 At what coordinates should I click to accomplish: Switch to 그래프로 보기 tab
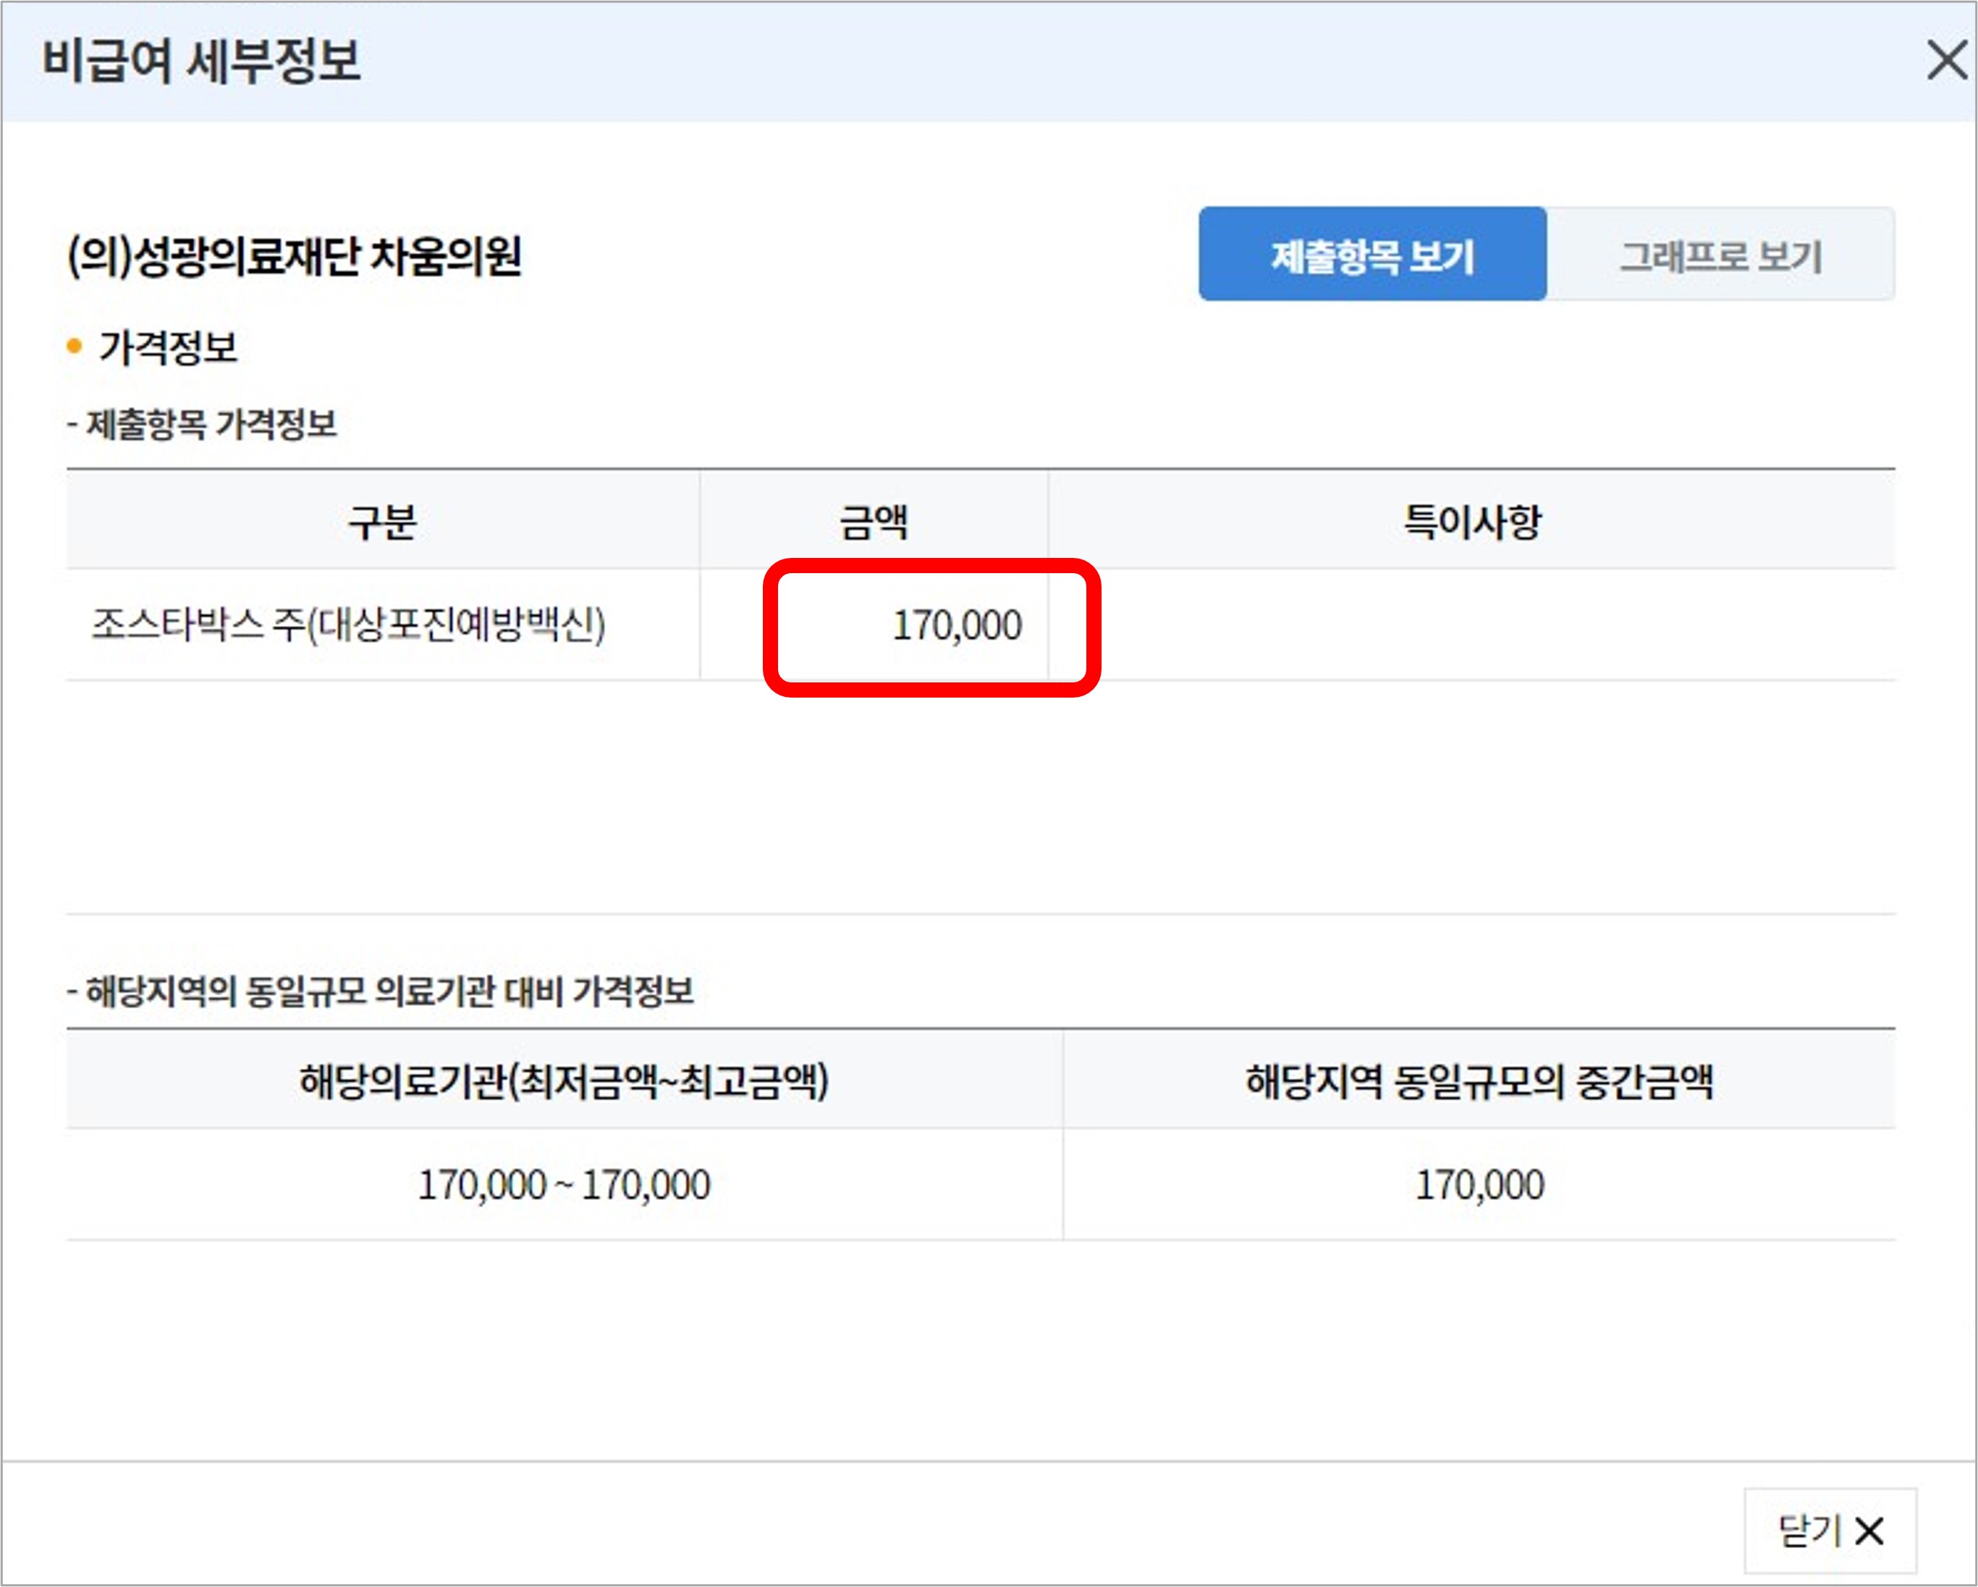pos(1720,254)
